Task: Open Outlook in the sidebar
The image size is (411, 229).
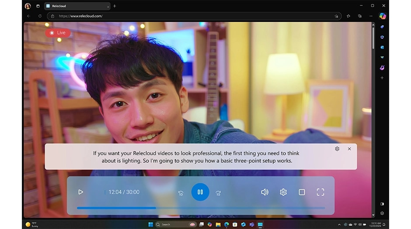Action: (x=382, y=47)
